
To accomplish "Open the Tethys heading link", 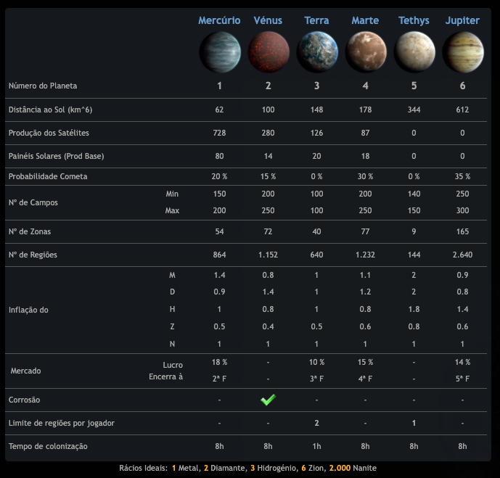I will click(414, 20).
